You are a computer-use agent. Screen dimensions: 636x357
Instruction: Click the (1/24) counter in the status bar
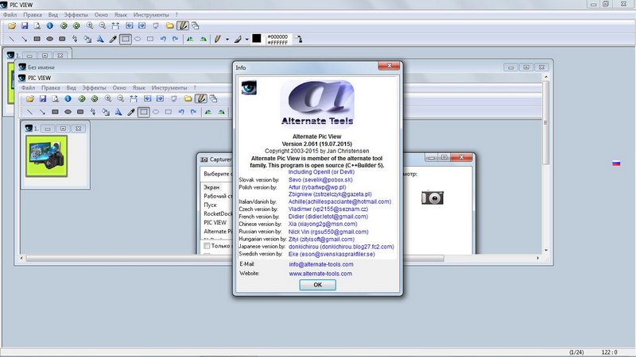pos(576,352)
